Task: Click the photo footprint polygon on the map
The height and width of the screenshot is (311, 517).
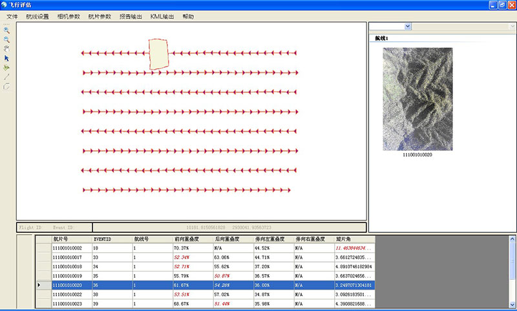Action: [x=158, y=54]
